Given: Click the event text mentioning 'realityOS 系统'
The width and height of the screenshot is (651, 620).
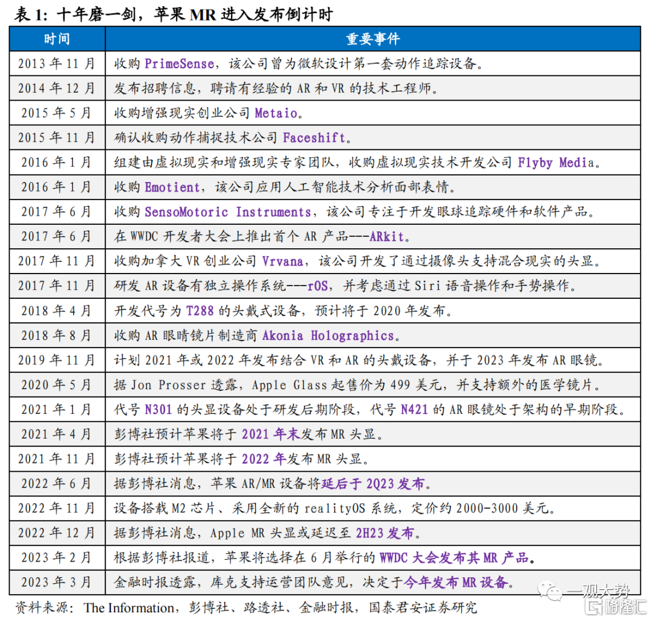Looking at the screenshot, I should pyautogui.click(x=335, y=509).
